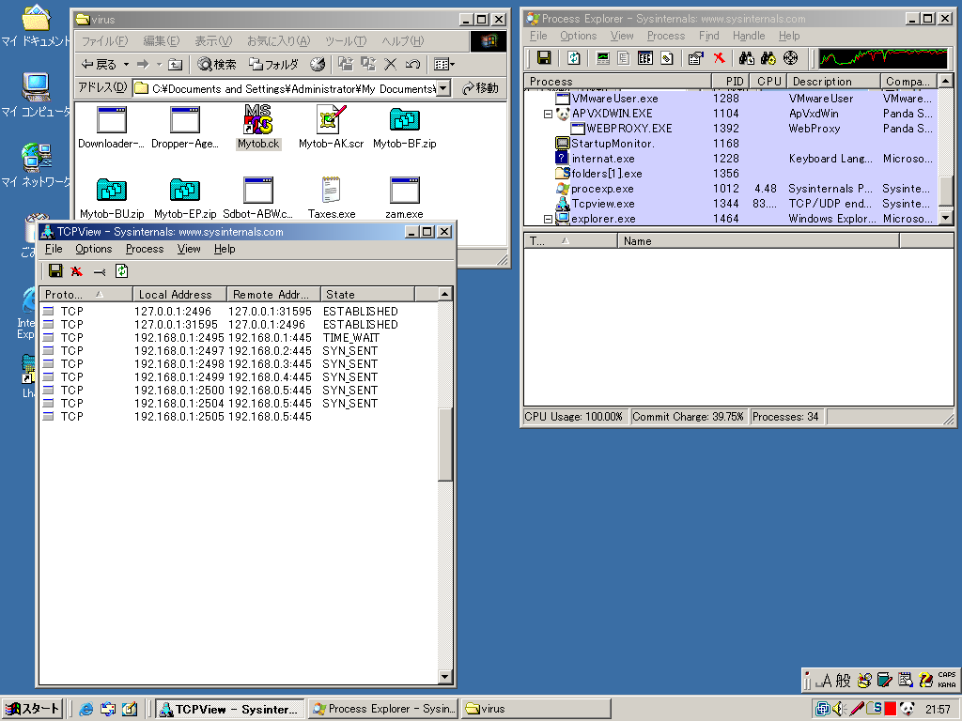Click the Refresh icon in TCPView toolbar
The height and width of the screenshot is (721, 962).
(121, 271)
